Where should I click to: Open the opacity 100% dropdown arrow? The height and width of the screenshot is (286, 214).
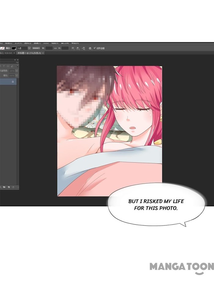click(x=16, y=71)
